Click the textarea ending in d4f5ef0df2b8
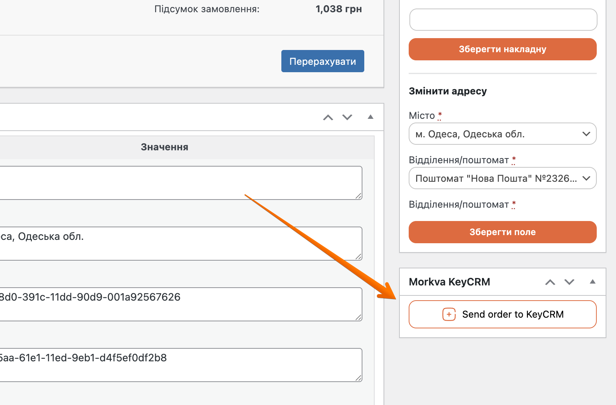This screenshot has width=616, height=405. [178, 365]
